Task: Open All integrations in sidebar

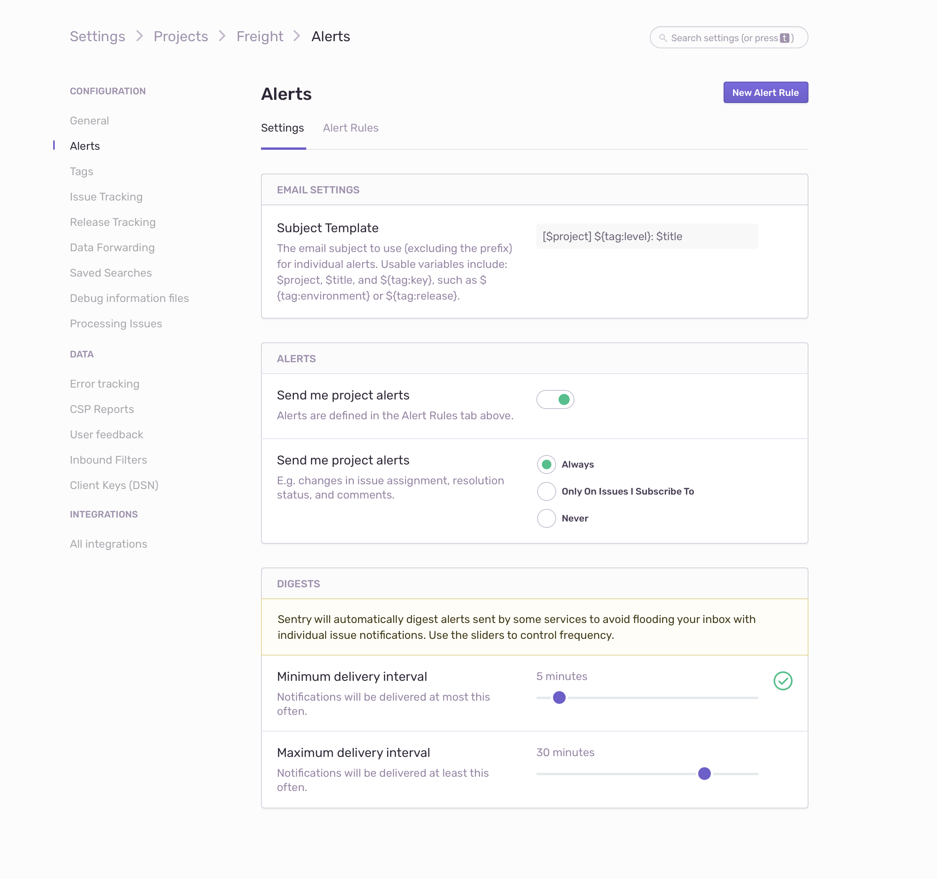Action: click(x=108, y=544)
